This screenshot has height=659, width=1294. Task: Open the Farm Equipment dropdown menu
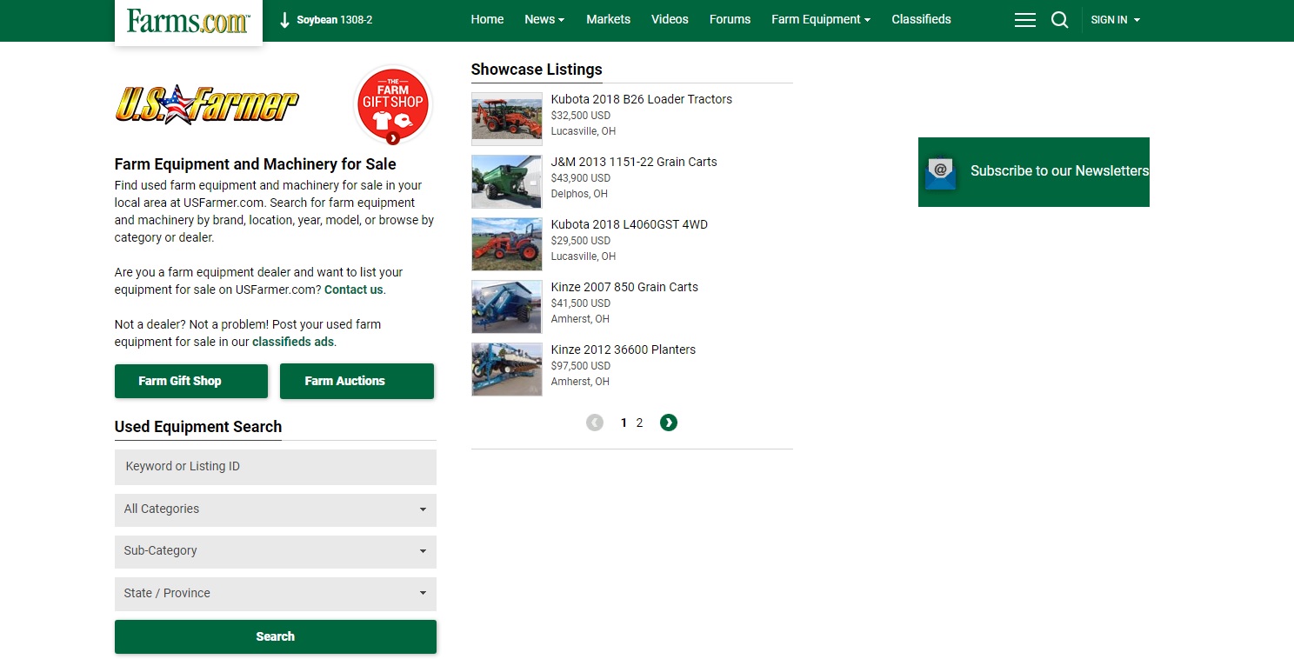821,19
